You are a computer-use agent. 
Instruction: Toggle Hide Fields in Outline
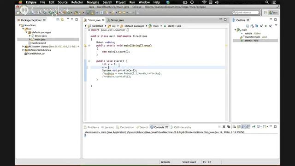257,26
